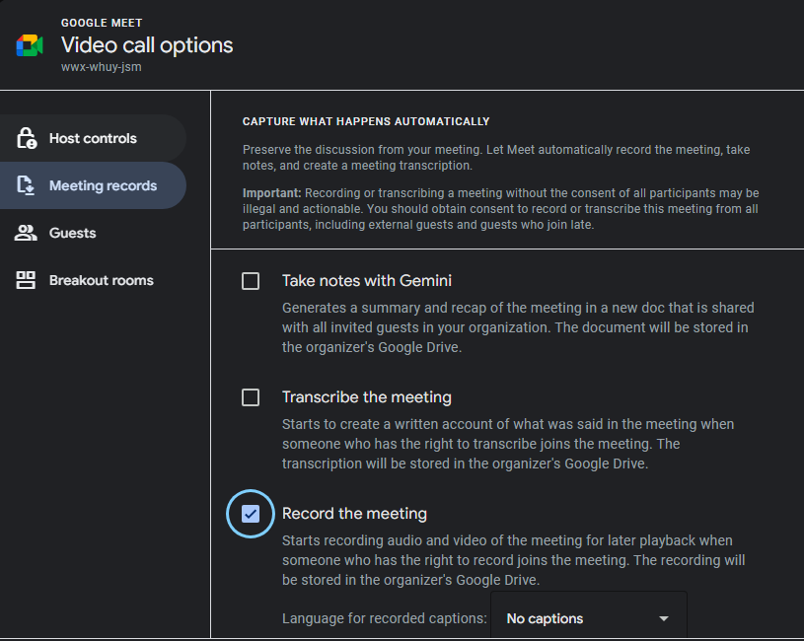Screen dimensions: 804x641
Task: Switch to the Host controls tab
Action: pos(93,138)
